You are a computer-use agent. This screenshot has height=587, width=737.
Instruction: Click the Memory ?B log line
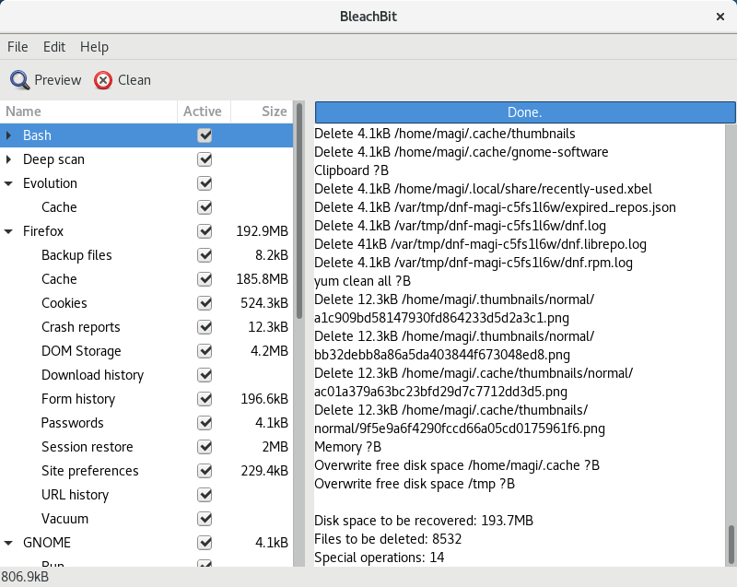tap(347, 447)
